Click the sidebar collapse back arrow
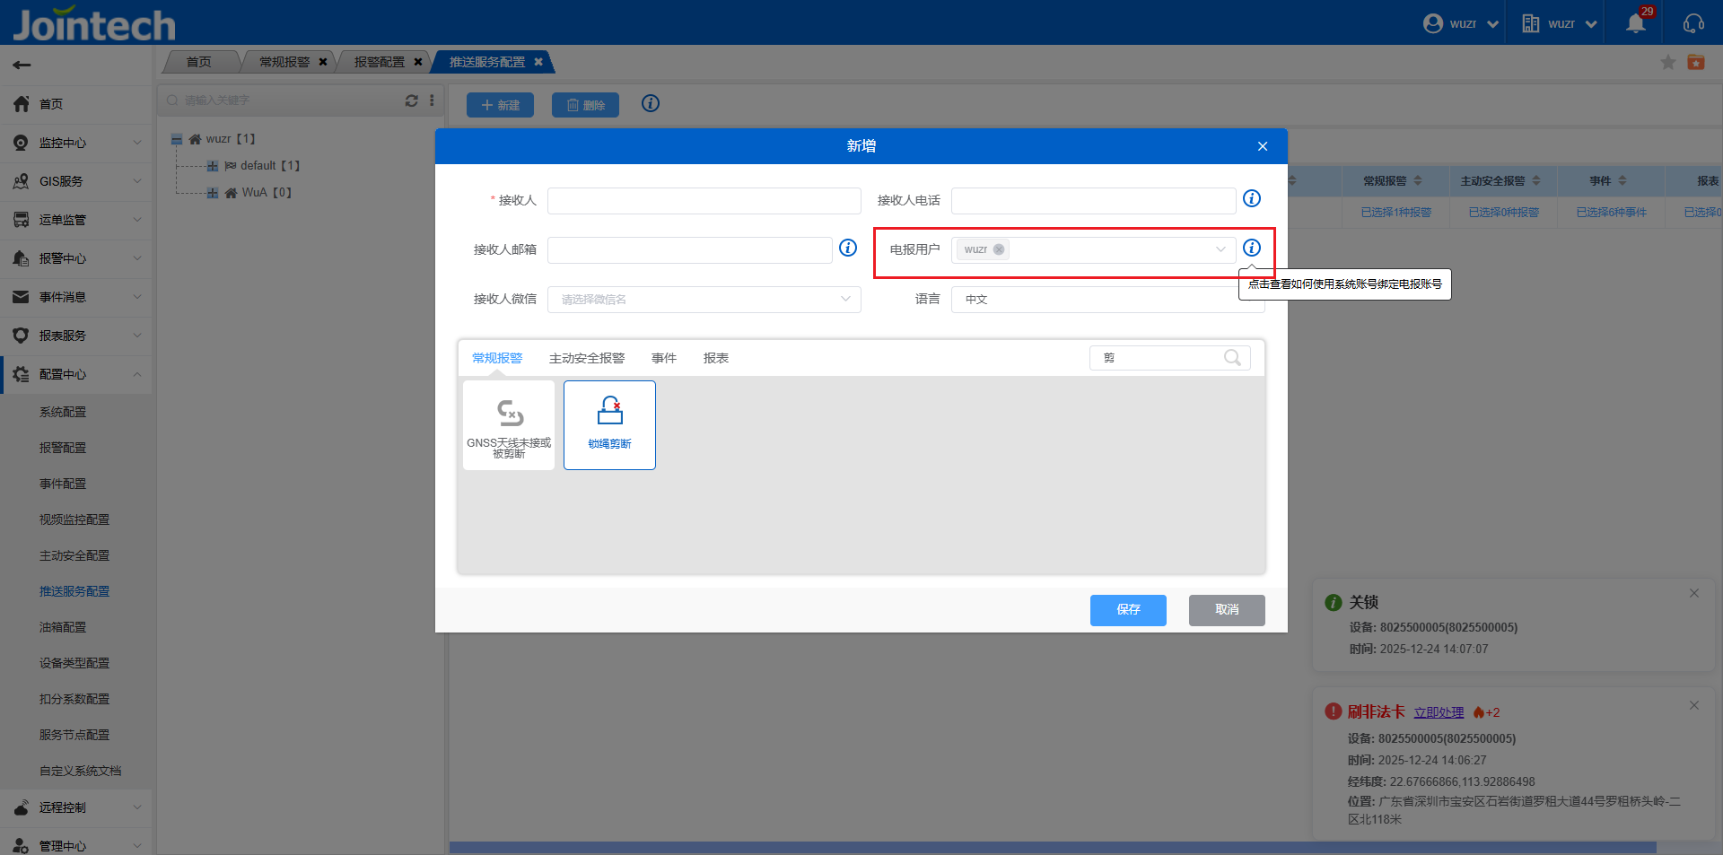1723x855 pixels. (22, 65)
